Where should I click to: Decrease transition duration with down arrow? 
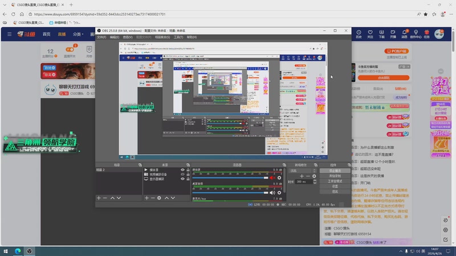pyautogui.click(x=315, y=183)
